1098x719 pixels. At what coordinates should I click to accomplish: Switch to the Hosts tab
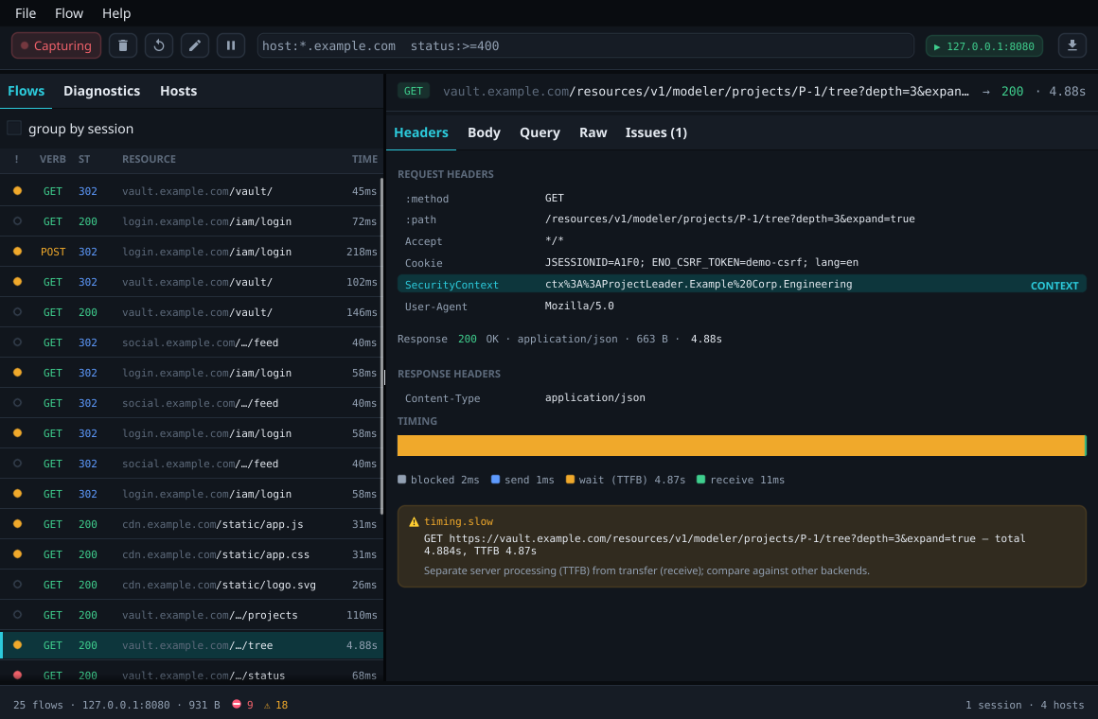coord(179,91)
